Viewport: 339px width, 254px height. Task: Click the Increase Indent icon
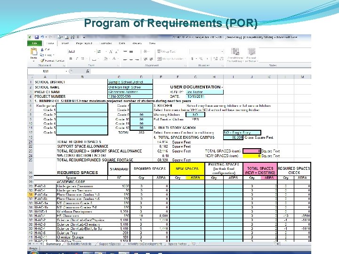tap(151, 59)
